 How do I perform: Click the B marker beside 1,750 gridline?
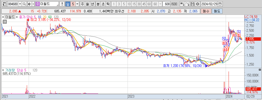tap(225, 49)
